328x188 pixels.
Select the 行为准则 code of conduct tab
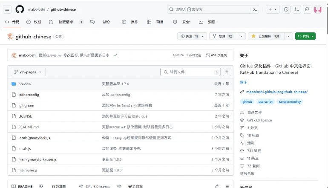pyautogui.click(x=52, y=186)
